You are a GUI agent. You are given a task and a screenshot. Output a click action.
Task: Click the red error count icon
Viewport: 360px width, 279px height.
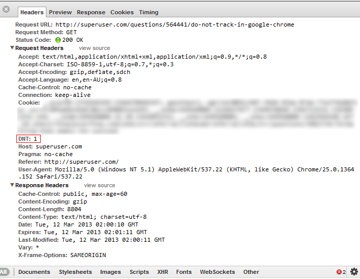[339, 272]
